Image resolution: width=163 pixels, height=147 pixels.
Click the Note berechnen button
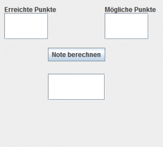77,55
